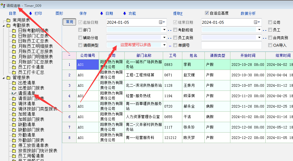Open the 考勤班组 dropdown arrow
The width and height of the screenshot is (293, 161).
tap(259, 30)
